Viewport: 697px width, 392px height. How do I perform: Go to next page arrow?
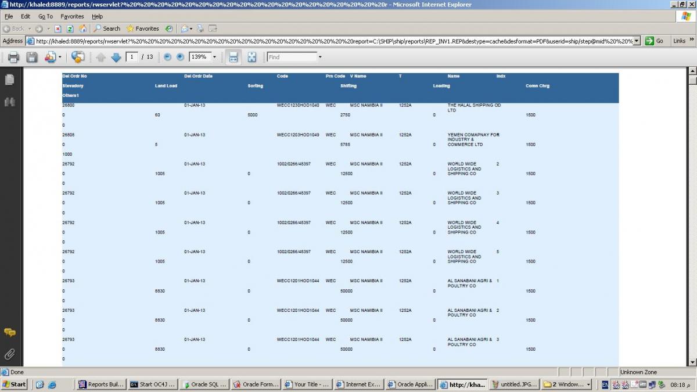pyautogui.click(x=116, y=57)
